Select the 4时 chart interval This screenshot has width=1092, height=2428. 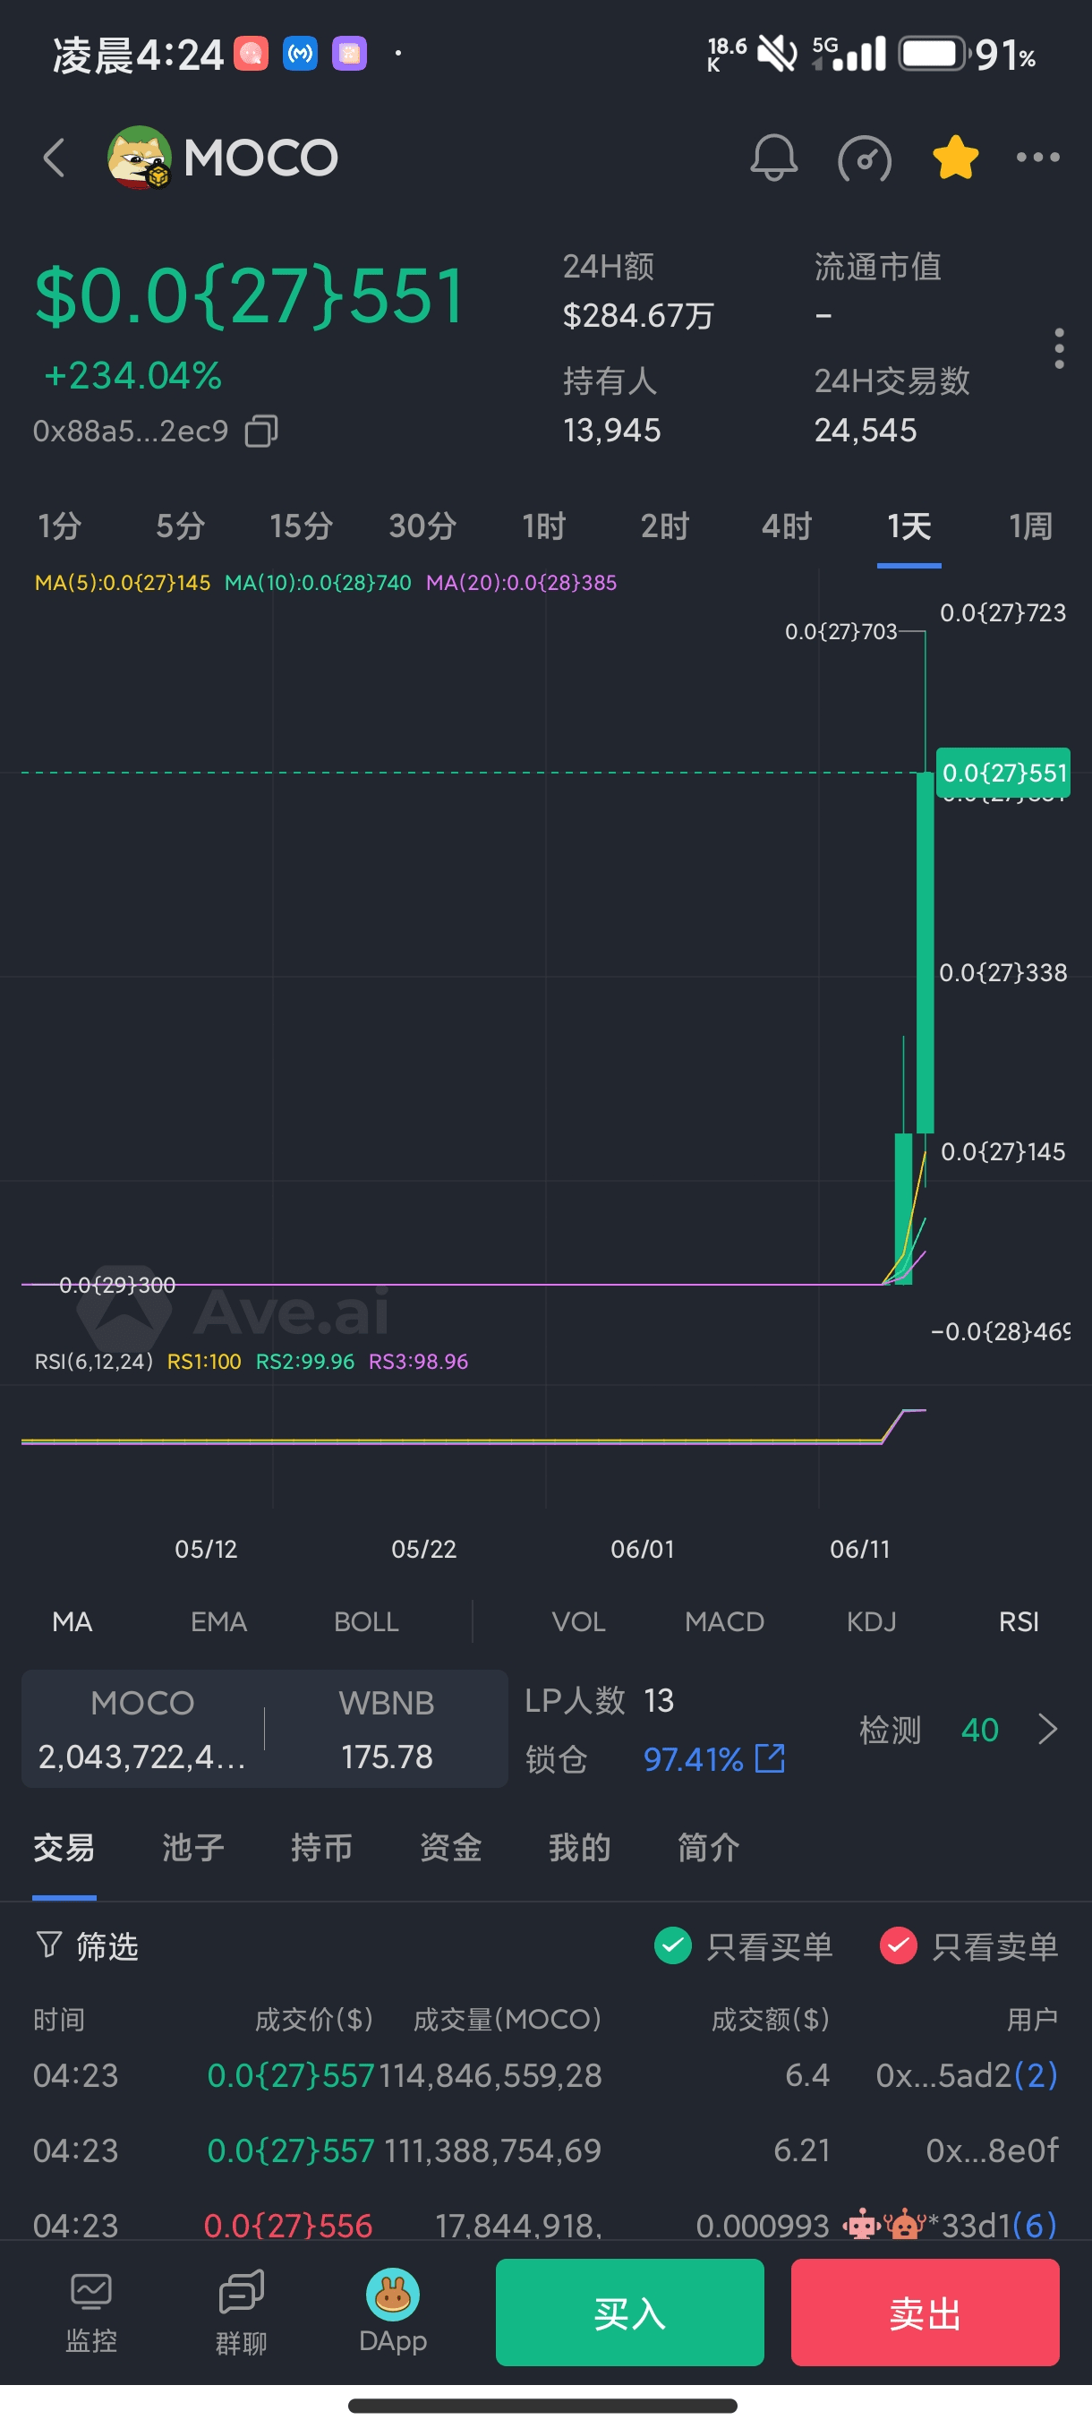787,526
